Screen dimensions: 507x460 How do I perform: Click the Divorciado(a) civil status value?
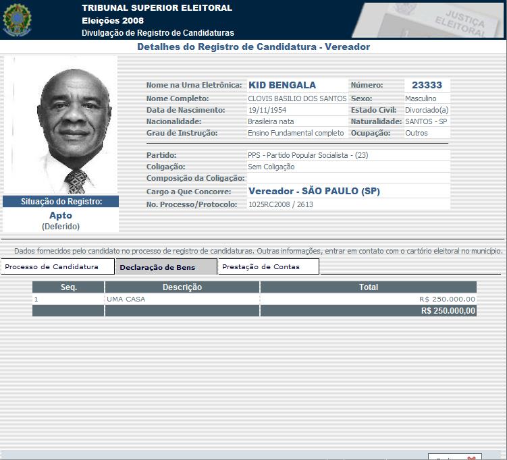[x=427, y=110]
